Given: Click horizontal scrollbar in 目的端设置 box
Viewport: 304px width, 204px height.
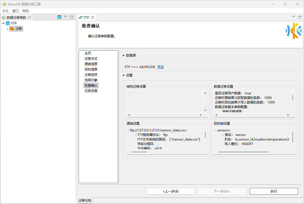Looking at the screenshot, I should tap(243, 152).
